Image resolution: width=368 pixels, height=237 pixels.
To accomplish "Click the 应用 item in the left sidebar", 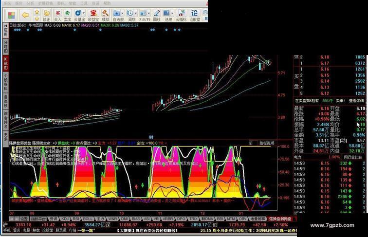I will coord(6,31).
